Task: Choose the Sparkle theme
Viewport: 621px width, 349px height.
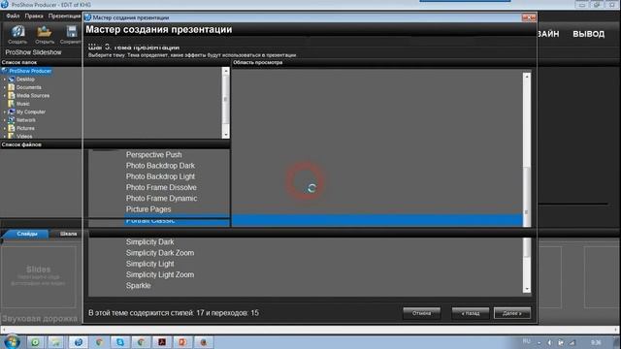Action: 138,285
